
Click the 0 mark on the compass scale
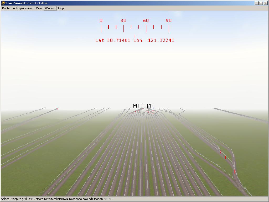click(x=101, y=21)
